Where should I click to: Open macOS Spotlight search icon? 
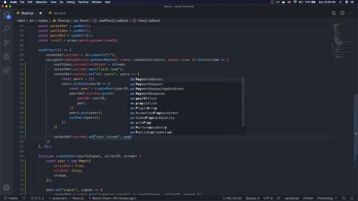click(x=340, y=2)
